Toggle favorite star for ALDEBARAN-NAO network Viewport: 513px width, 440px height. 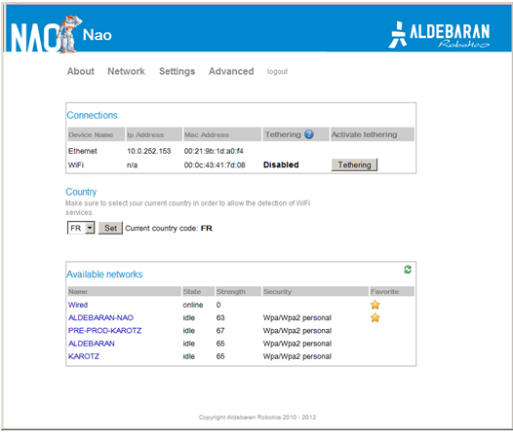click(x=375, y=317)
